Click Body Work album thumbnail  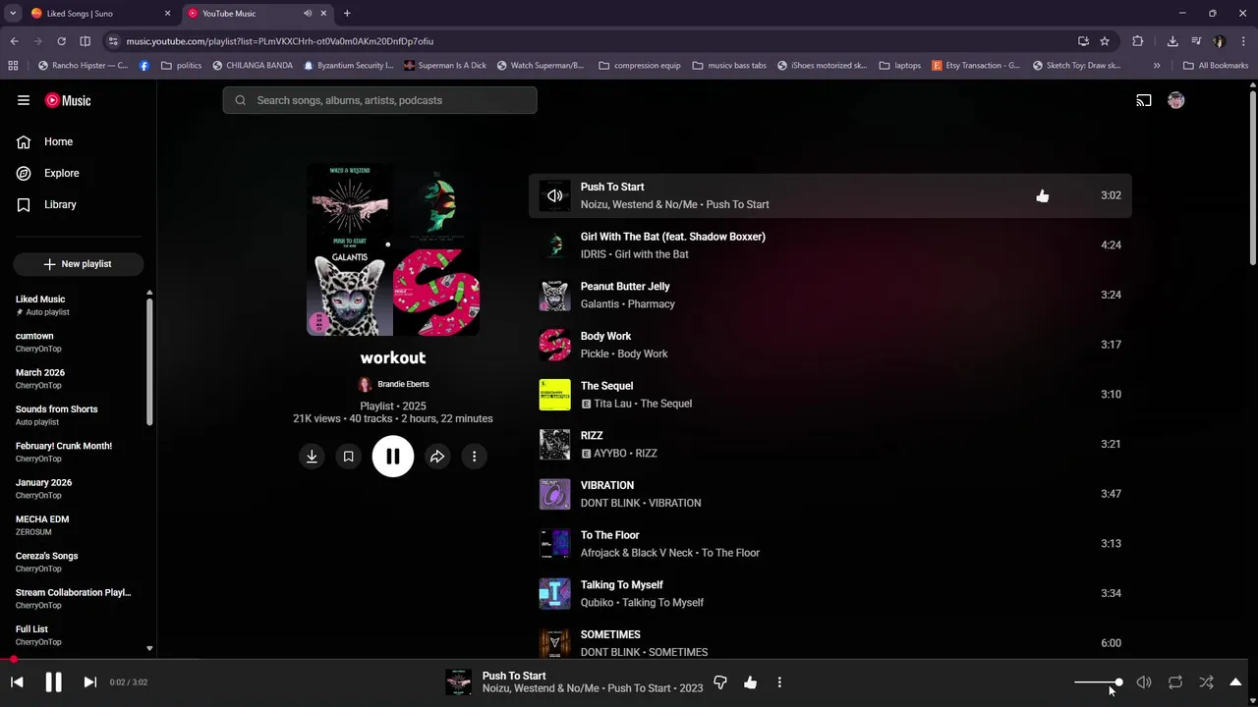click(x=555, y=345)
